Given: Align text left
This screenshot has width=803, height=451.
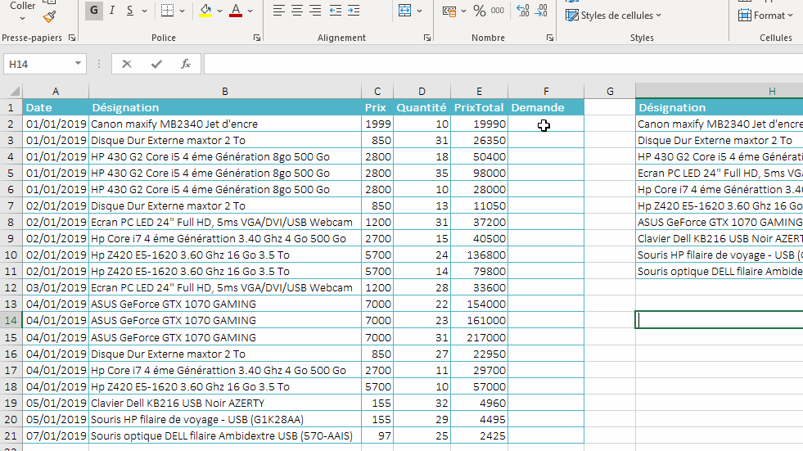Looking at the screenshot, I should pos(278,11).
